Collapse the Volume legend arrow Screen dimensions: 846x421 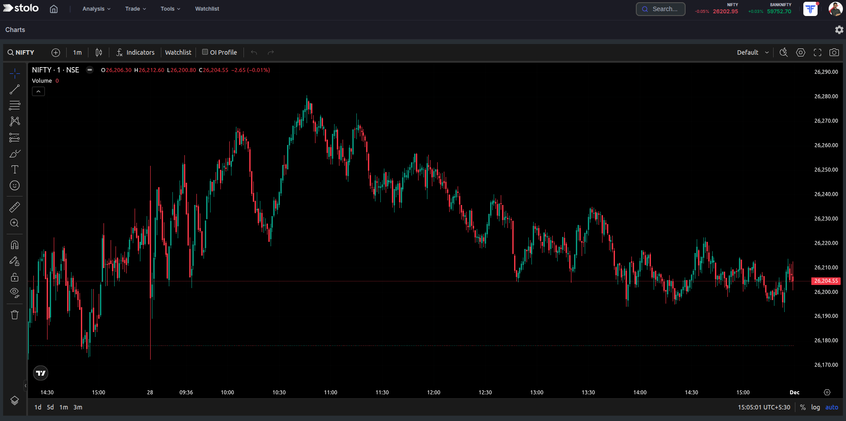point(38,91)
